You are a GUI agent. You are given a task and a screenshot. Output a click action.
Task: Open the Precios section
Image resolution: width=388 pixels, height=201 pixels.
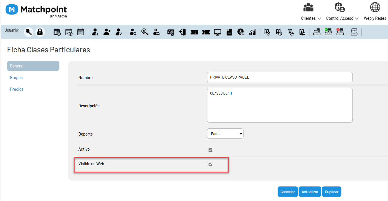pos(17,89)
